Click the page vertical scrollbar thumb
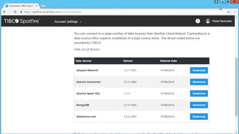This screenshot has width=239, height=134. (x=236, y=87)
